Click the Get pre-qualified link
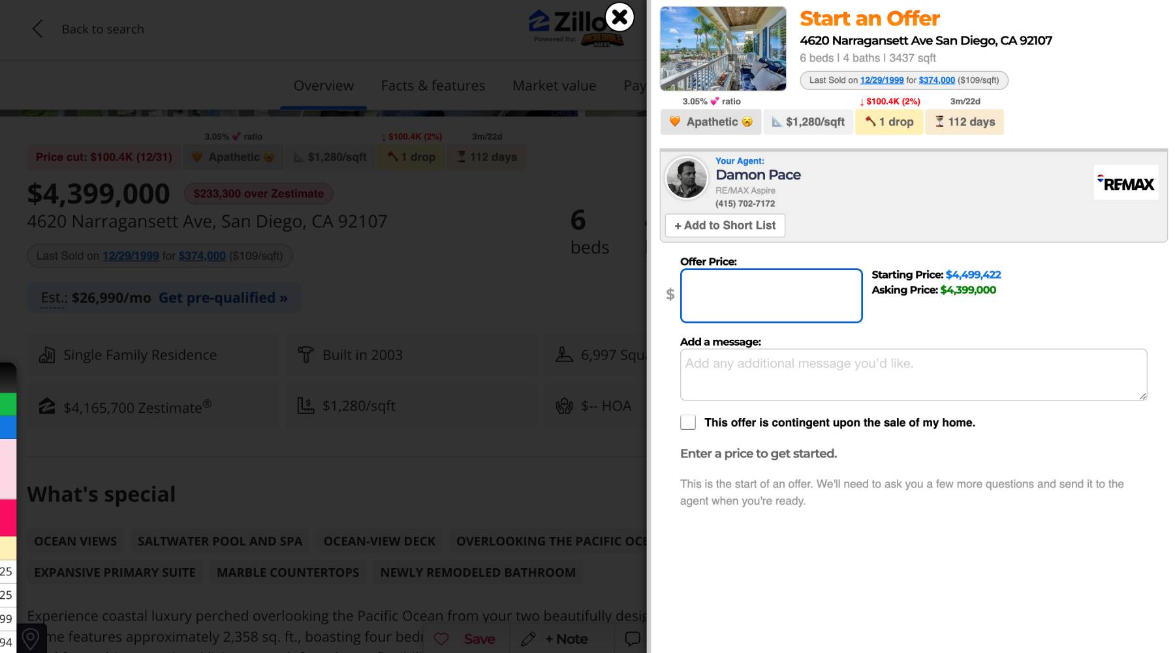This screenshot has width=1175, height=653. point(223,297)
